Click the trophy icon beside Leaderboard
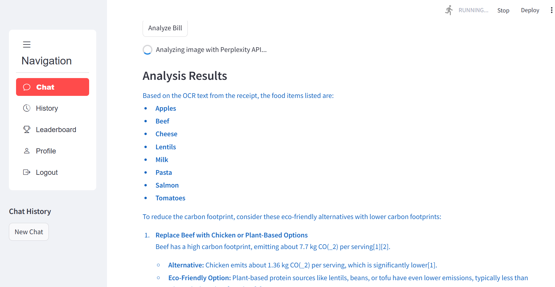This screenshot has width=555, height=287. 27,129
